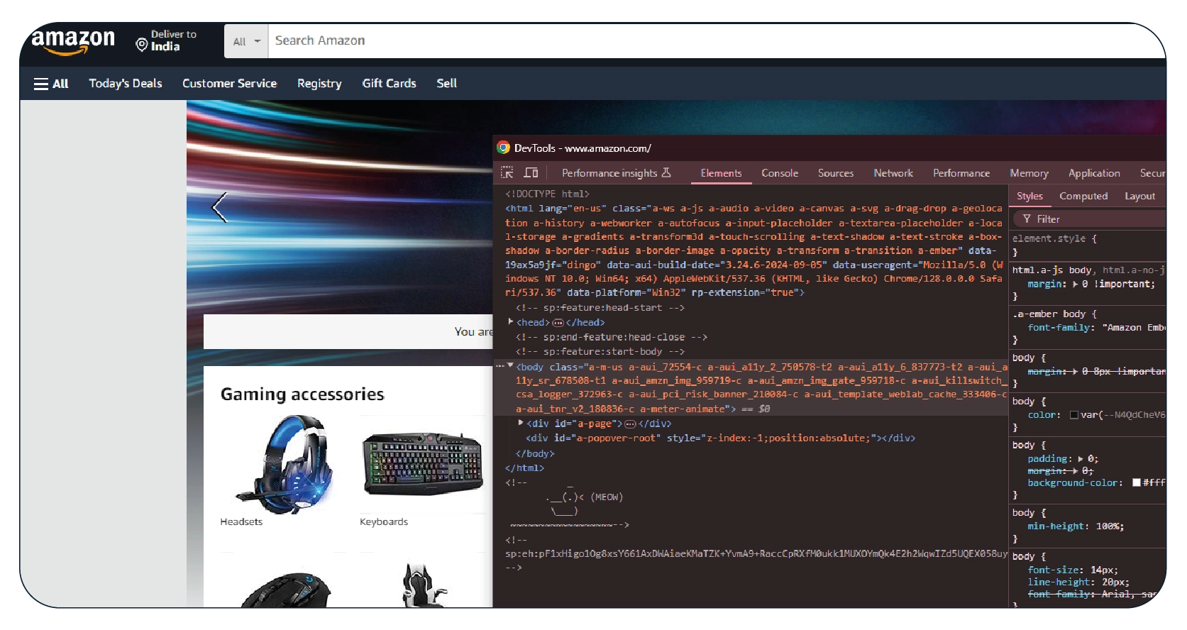Select the Elements tab
The height and width of the screenshot is (630, 1187).
tap(721, 173)
